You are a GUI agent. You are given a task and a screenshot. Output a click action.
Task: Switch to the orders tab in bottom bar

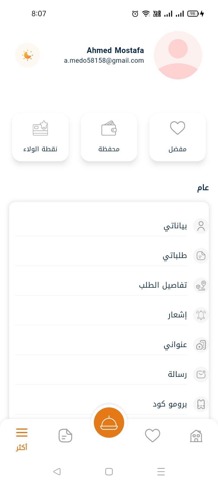(x=65, y=436)
